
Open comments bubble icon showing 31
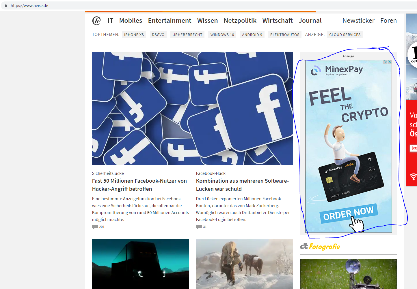click(199, 227)
